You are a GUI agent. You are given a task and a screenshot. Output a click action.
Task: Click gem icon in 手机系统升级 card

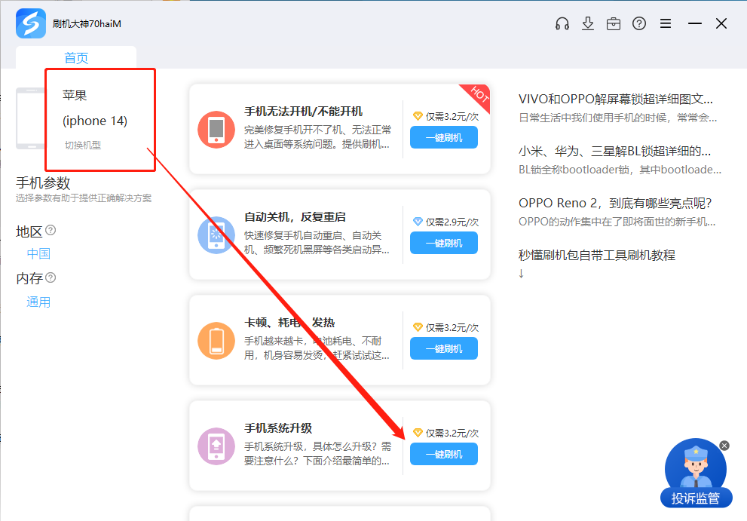coord(418,433)
